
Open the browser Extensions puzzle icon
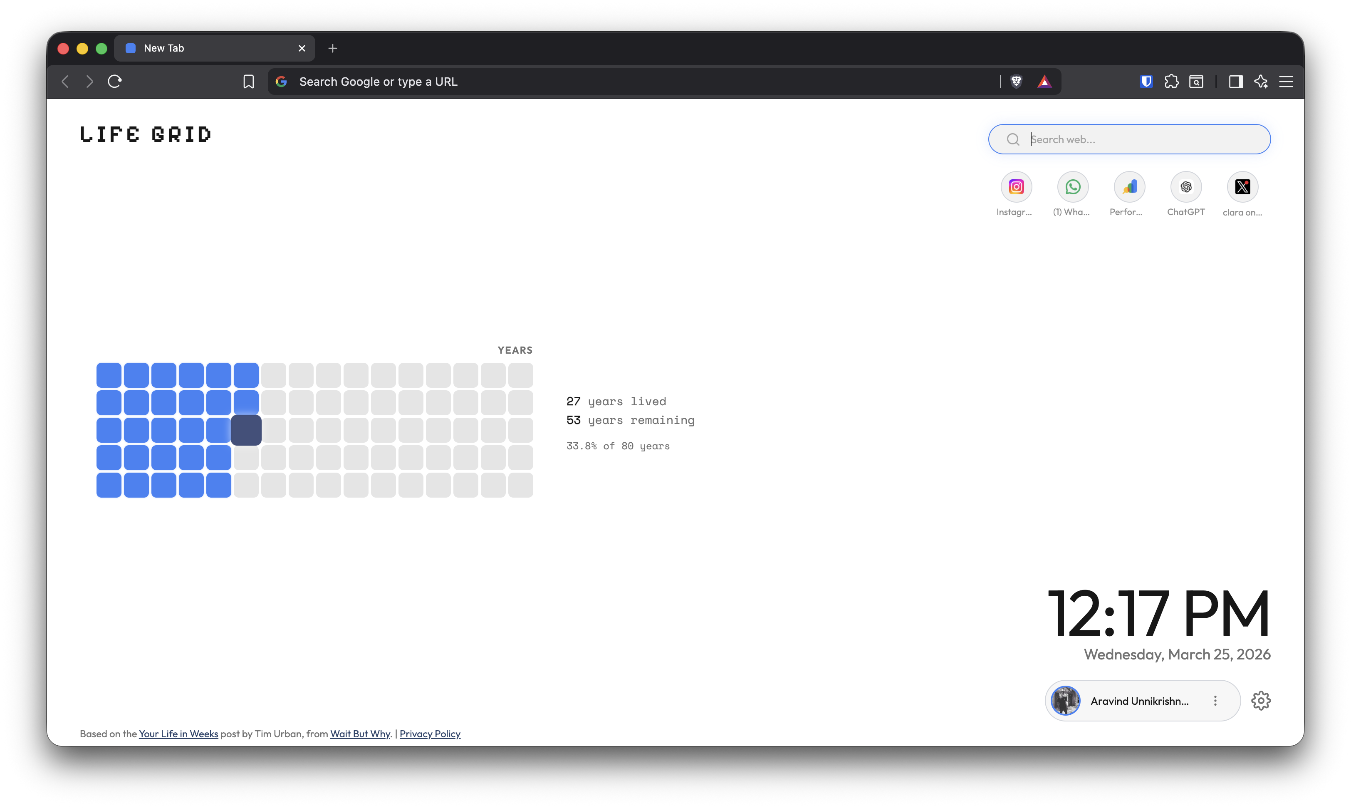click(x=1172, y=81)
